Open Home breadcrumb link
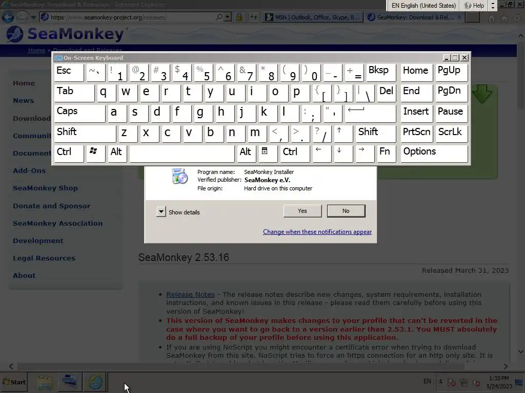This screenshot has height=393, width=525. click(x=36, y=50)
